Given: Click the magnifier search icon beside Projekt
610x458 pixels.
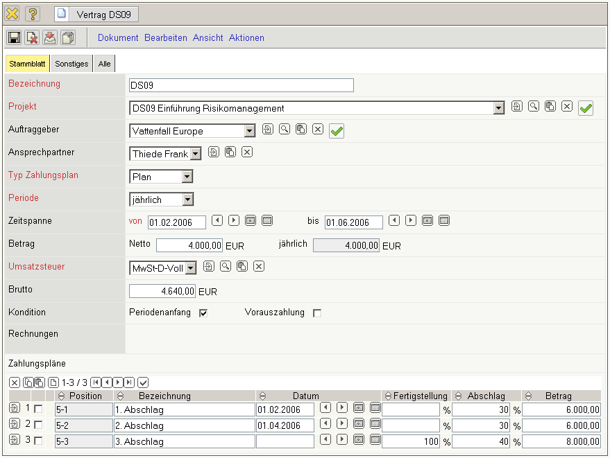Looking at the screenshot, I should [x=534, y=107].
